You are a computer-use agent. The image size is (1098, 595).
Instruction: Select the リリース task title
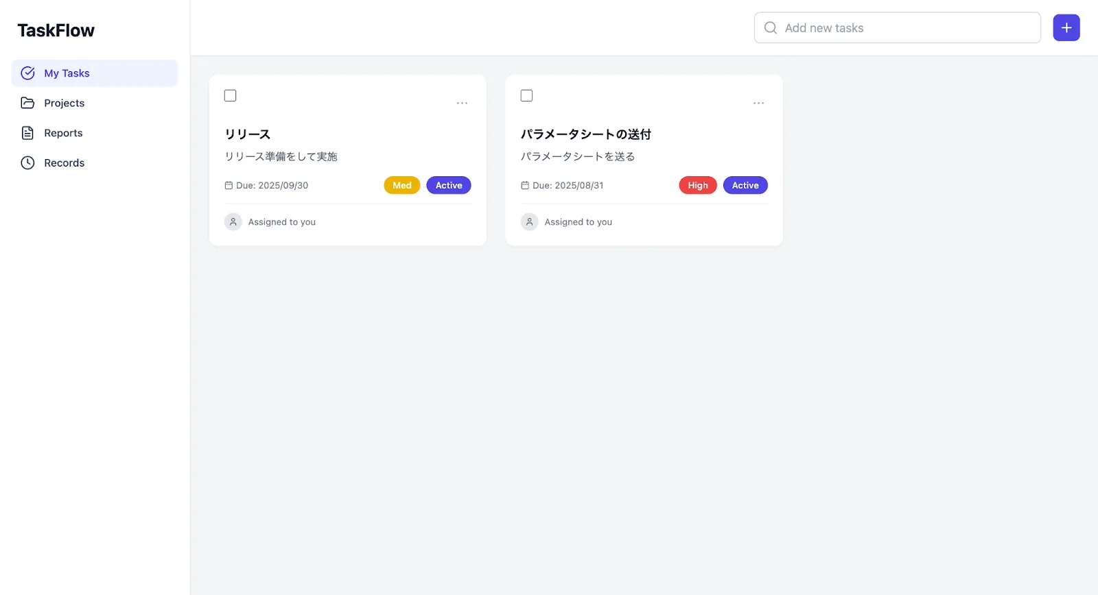click(x=248, y=134)
